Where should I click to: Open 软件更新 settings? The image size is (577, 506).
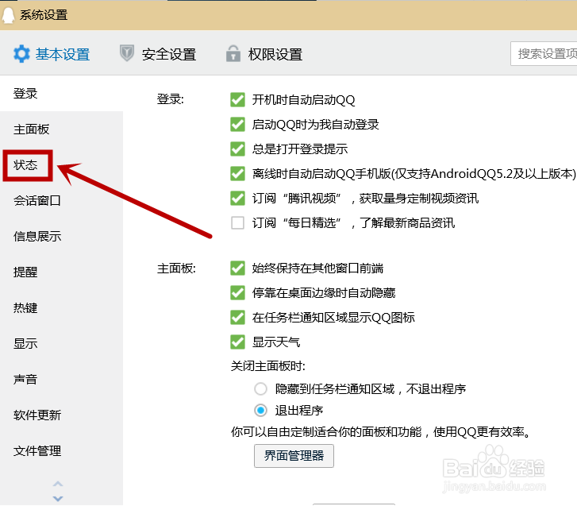tap(37, 415)
